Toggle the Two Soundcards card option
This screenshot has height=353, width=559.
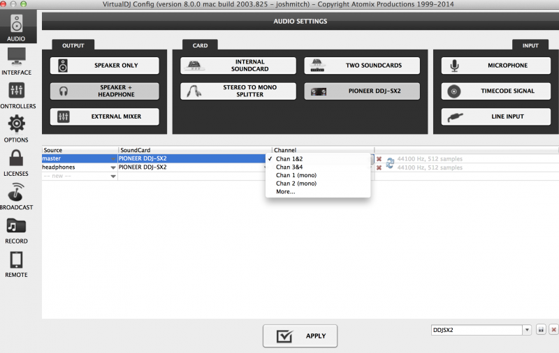[362, 66]
